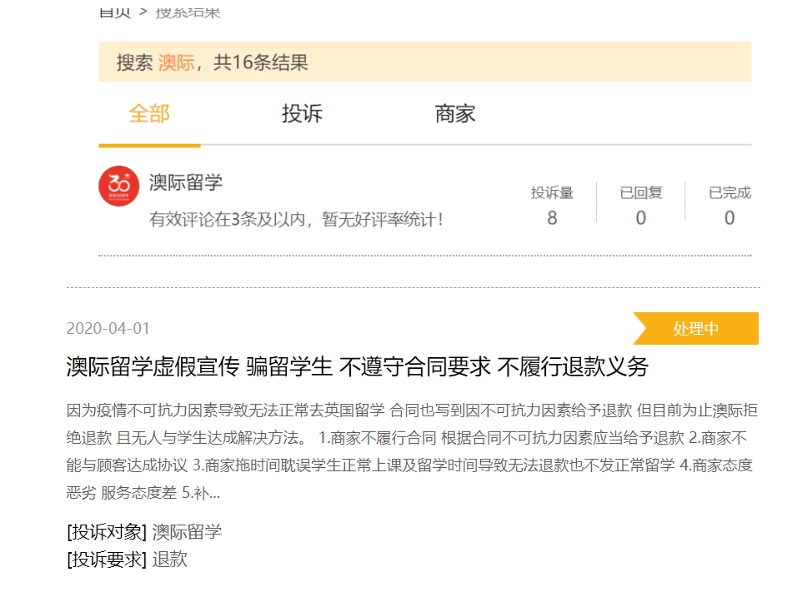Viewport: 807px width, 597px height.
Task: Open the 澳际留学 merchant name link
Action: point(186,182)
